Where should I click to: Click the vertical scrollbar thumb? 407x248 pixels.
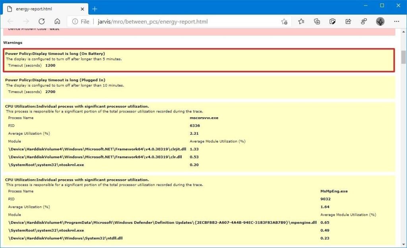click(403, 57)
